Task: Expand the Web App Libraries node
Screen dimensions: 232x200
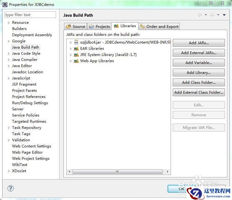Action: point(71,61)
